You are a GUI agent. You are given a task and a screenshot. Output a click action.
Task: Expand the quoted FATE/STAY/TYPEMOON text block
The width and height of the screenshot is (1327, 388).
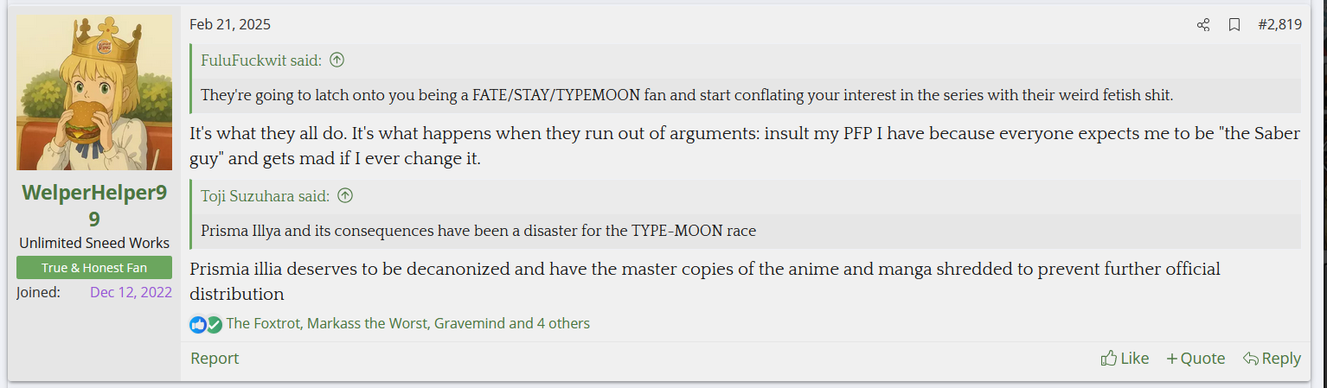pos(746,95)
